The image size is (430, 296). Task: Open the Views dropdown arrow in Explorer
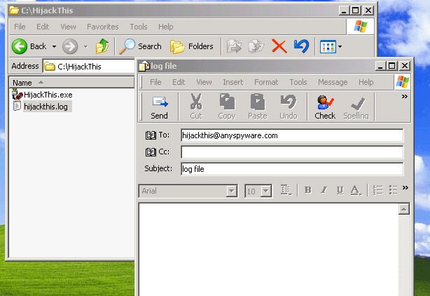tap(340, 47)
